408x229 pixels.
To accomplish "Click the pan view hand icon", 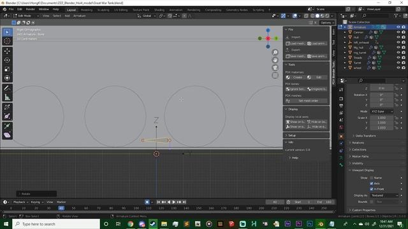I will (275, 60).
